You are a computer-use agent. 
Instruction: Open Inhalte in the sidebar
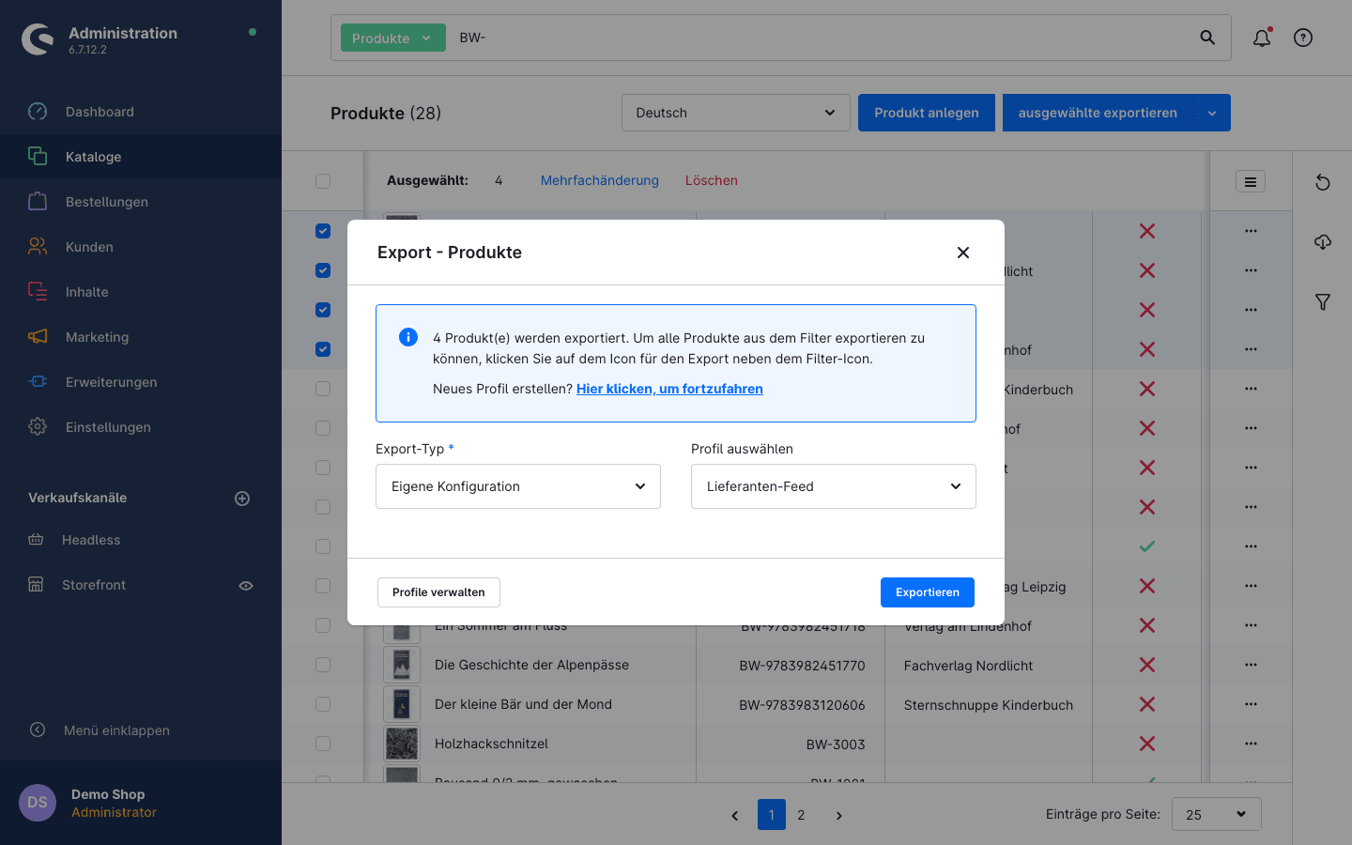pyautogui.click(x=141, y=292)
